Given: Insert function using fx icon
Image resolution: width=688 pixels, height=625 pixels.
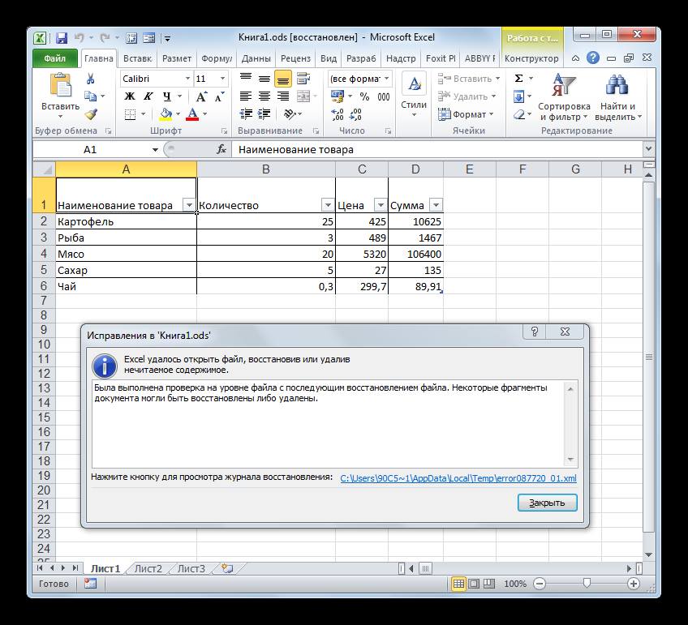Looking at the screenshot, I should (221, 149).
